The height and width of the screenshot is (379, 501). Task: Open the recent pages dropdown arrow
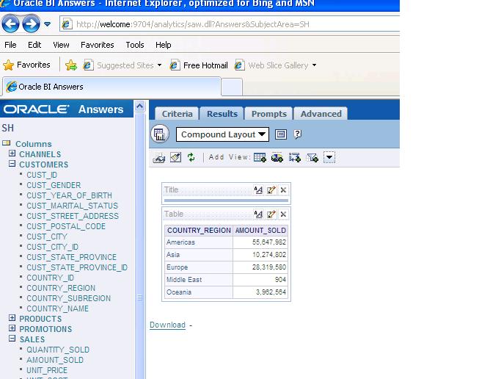(47, 24)
